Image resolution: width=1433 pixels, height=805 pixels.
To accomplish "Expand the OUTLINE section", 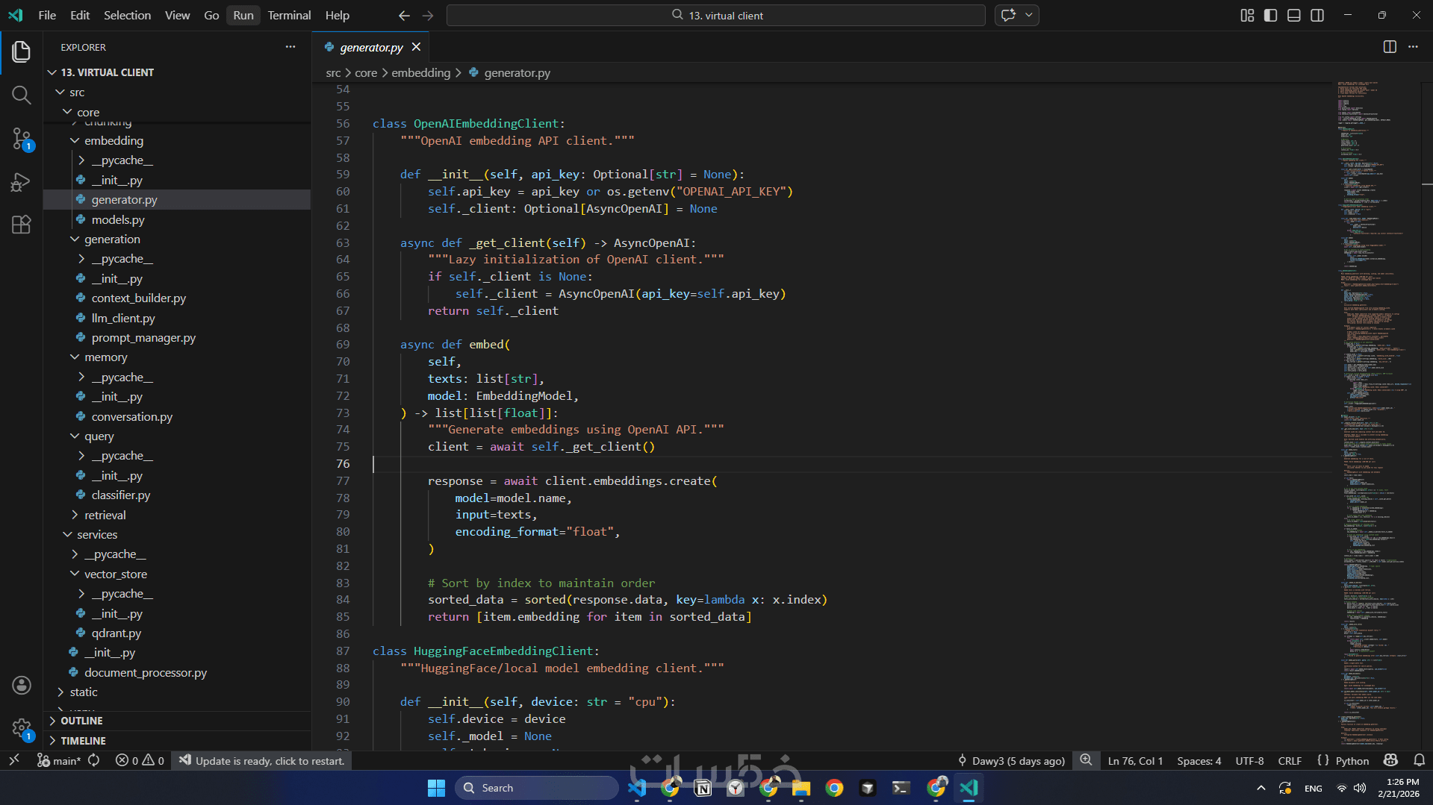I will tap(81, 721).
